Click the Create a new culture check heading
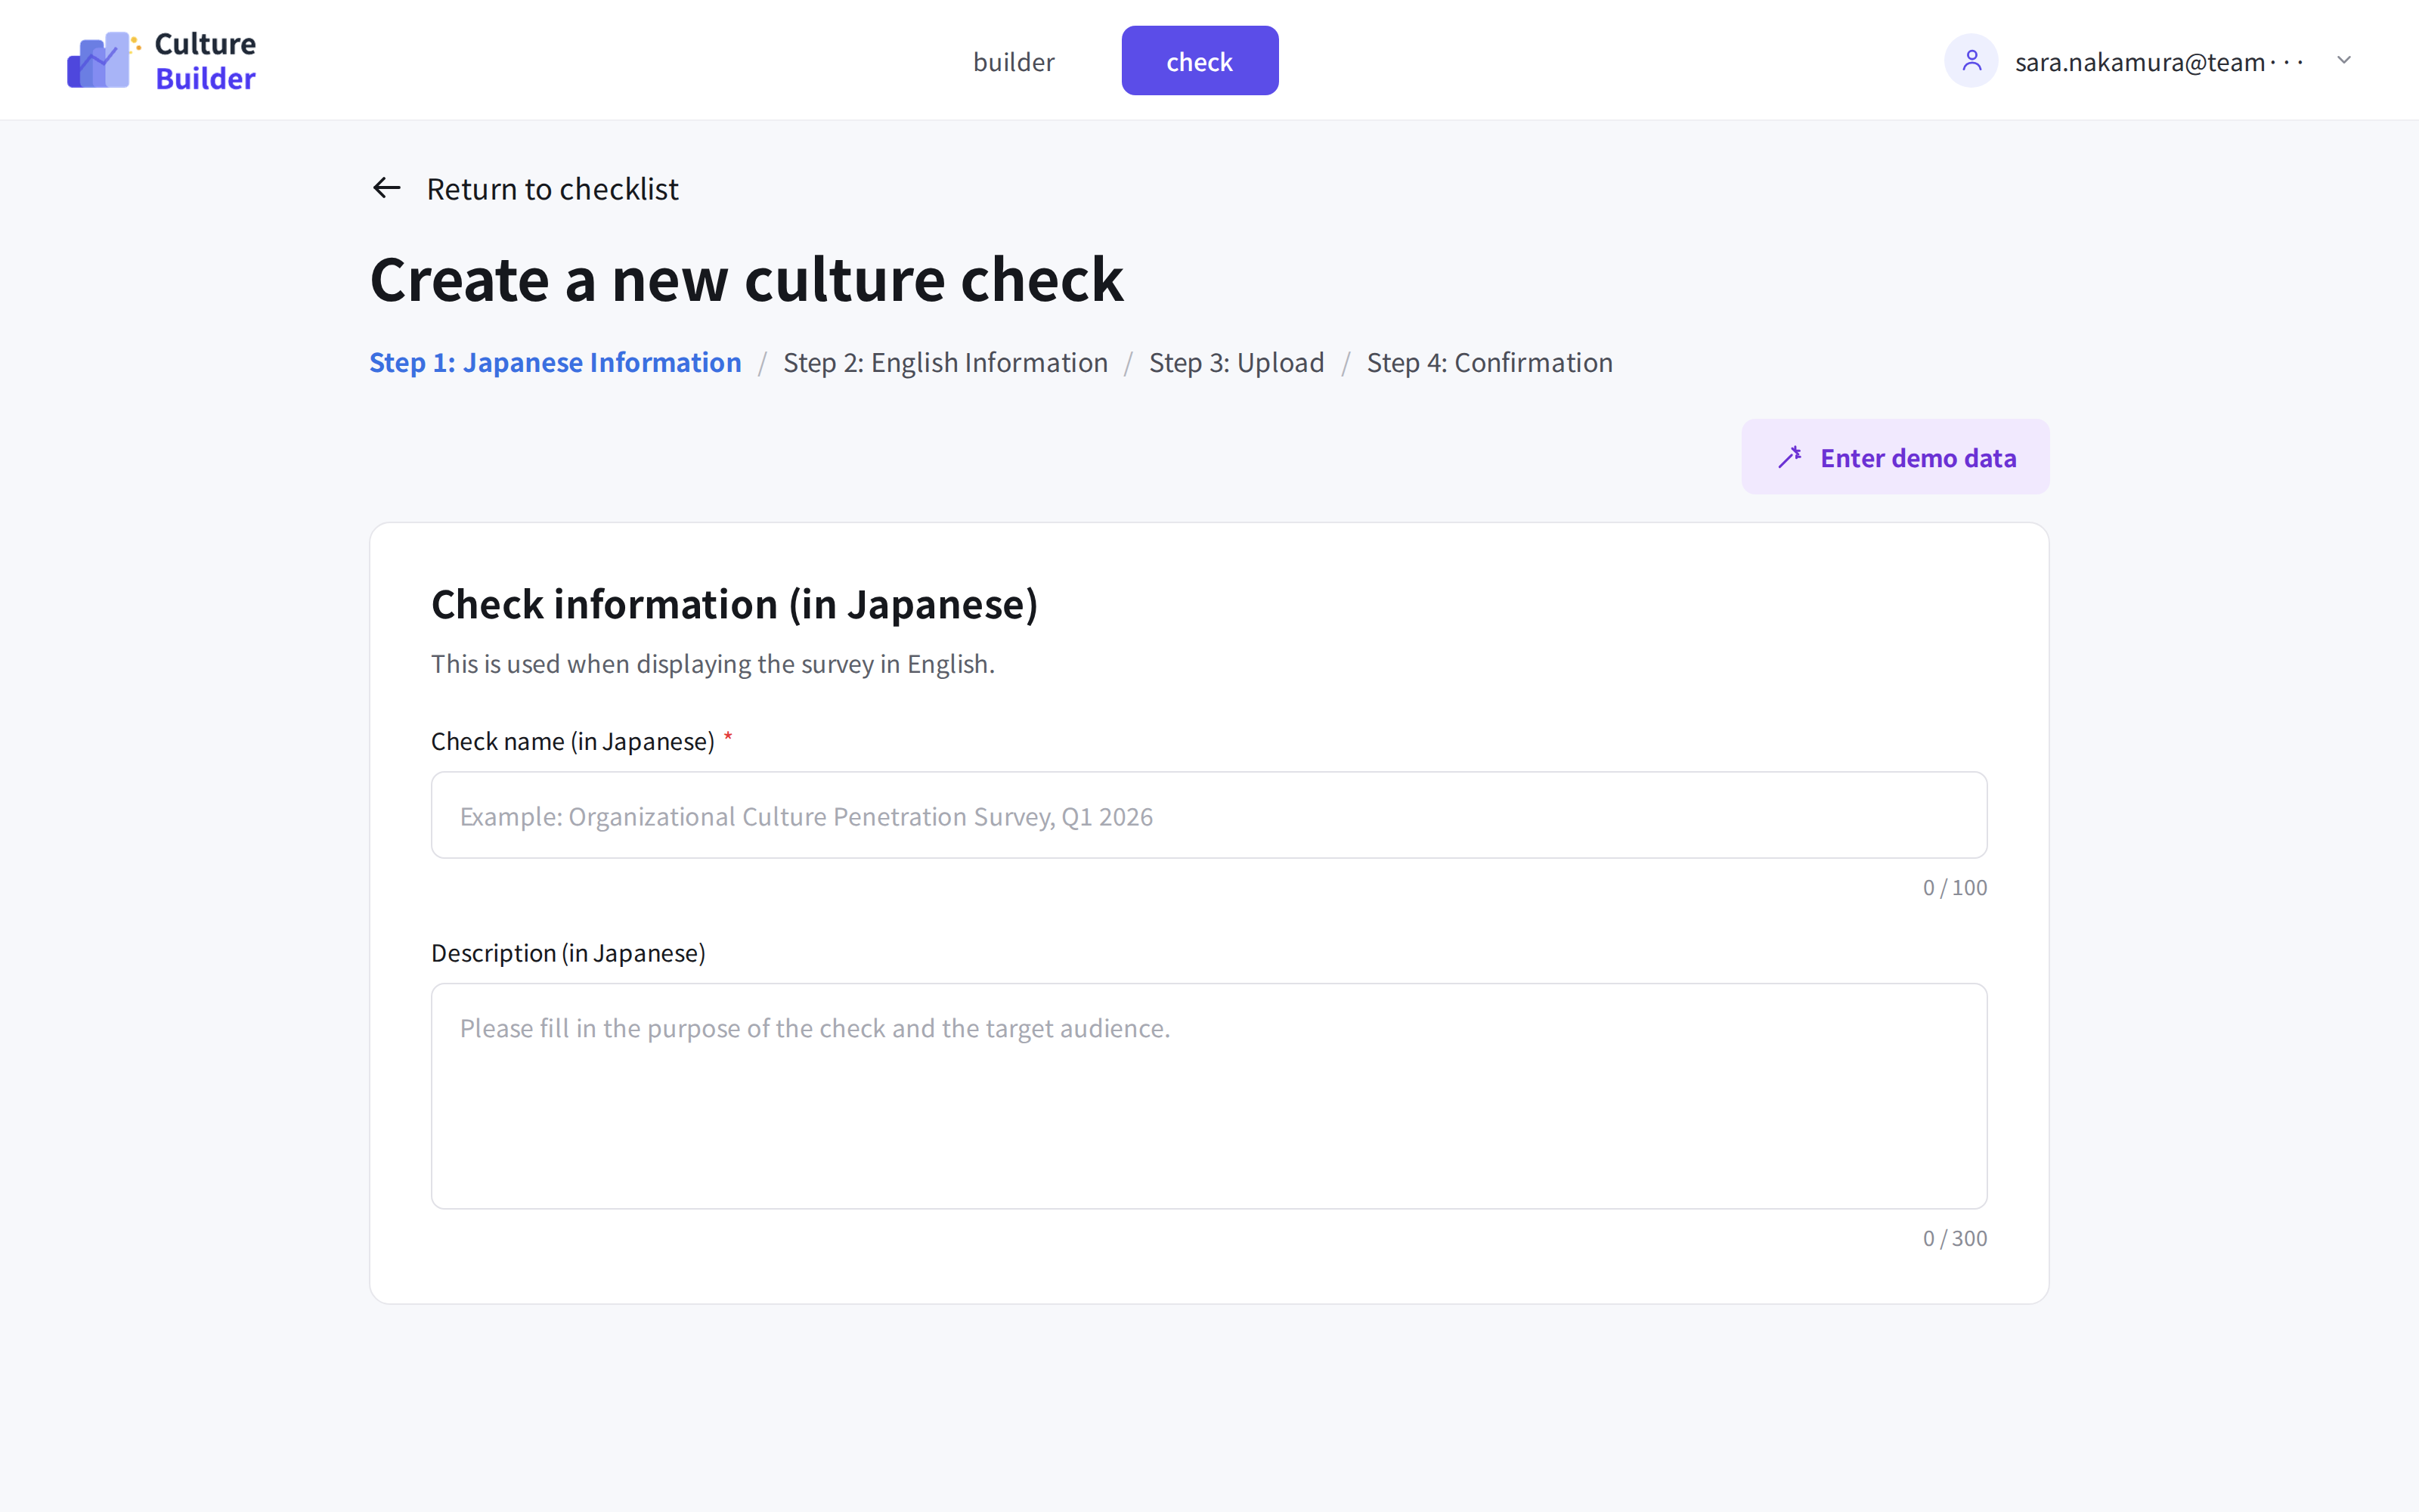The width and height of the screenshot is (2419, 1512). [745, 279]
